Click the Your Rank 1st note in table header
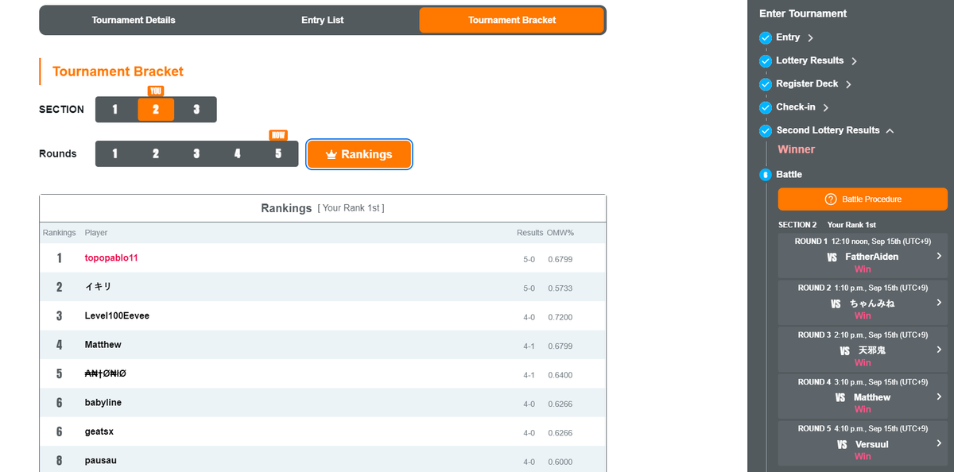 pyautogui.click(x=351, y=208)
